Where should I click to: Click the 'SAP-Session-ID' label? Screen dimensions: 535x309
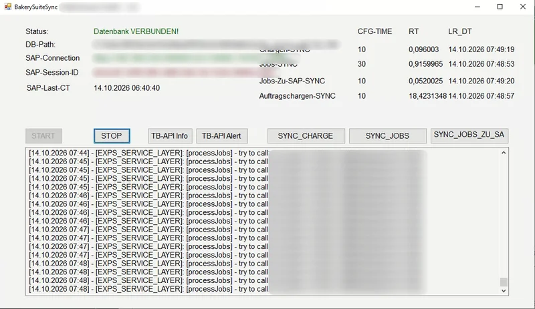pyautogui.click(x=52, y=73)
